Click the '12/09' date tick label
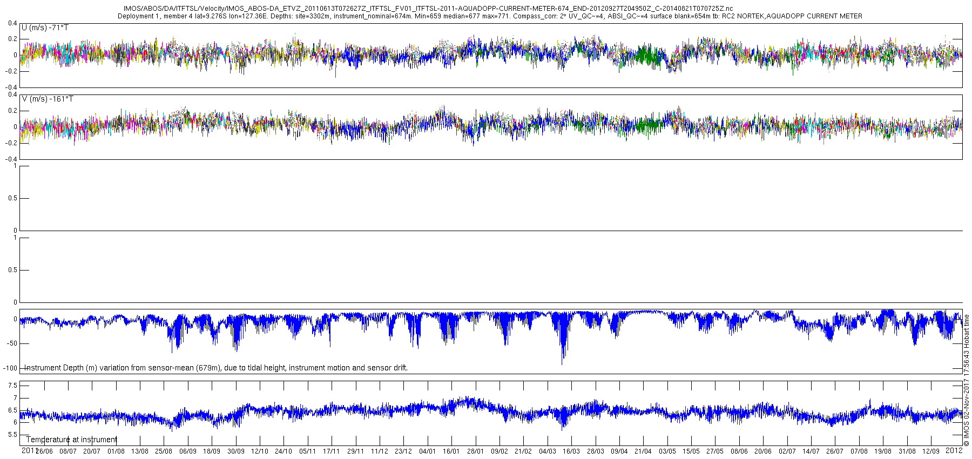The image size is (972, 459). (930, 451)
